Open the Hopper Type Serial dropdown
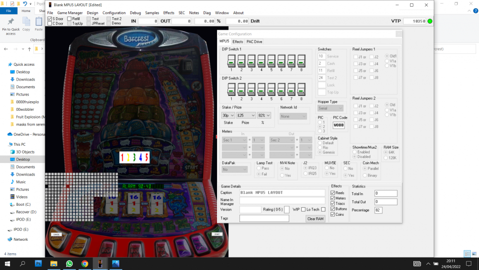This screenshot has width=479, height=270. tap(330, 108)
